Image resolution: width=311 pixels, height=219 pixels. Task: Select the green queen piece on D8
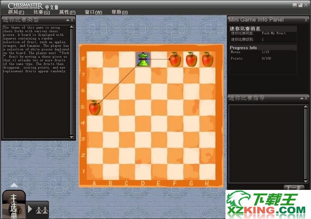143,59
